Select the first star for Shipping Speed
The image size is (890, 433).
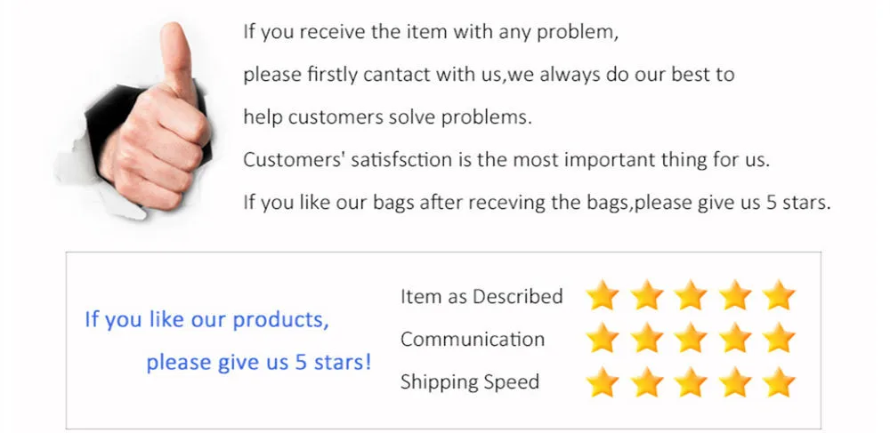[x=603, y=382]
